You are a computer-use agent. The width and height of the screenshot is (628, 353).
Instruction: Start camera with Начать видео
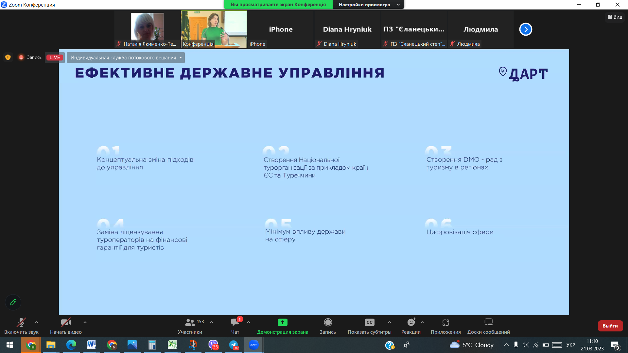point(66,323)
